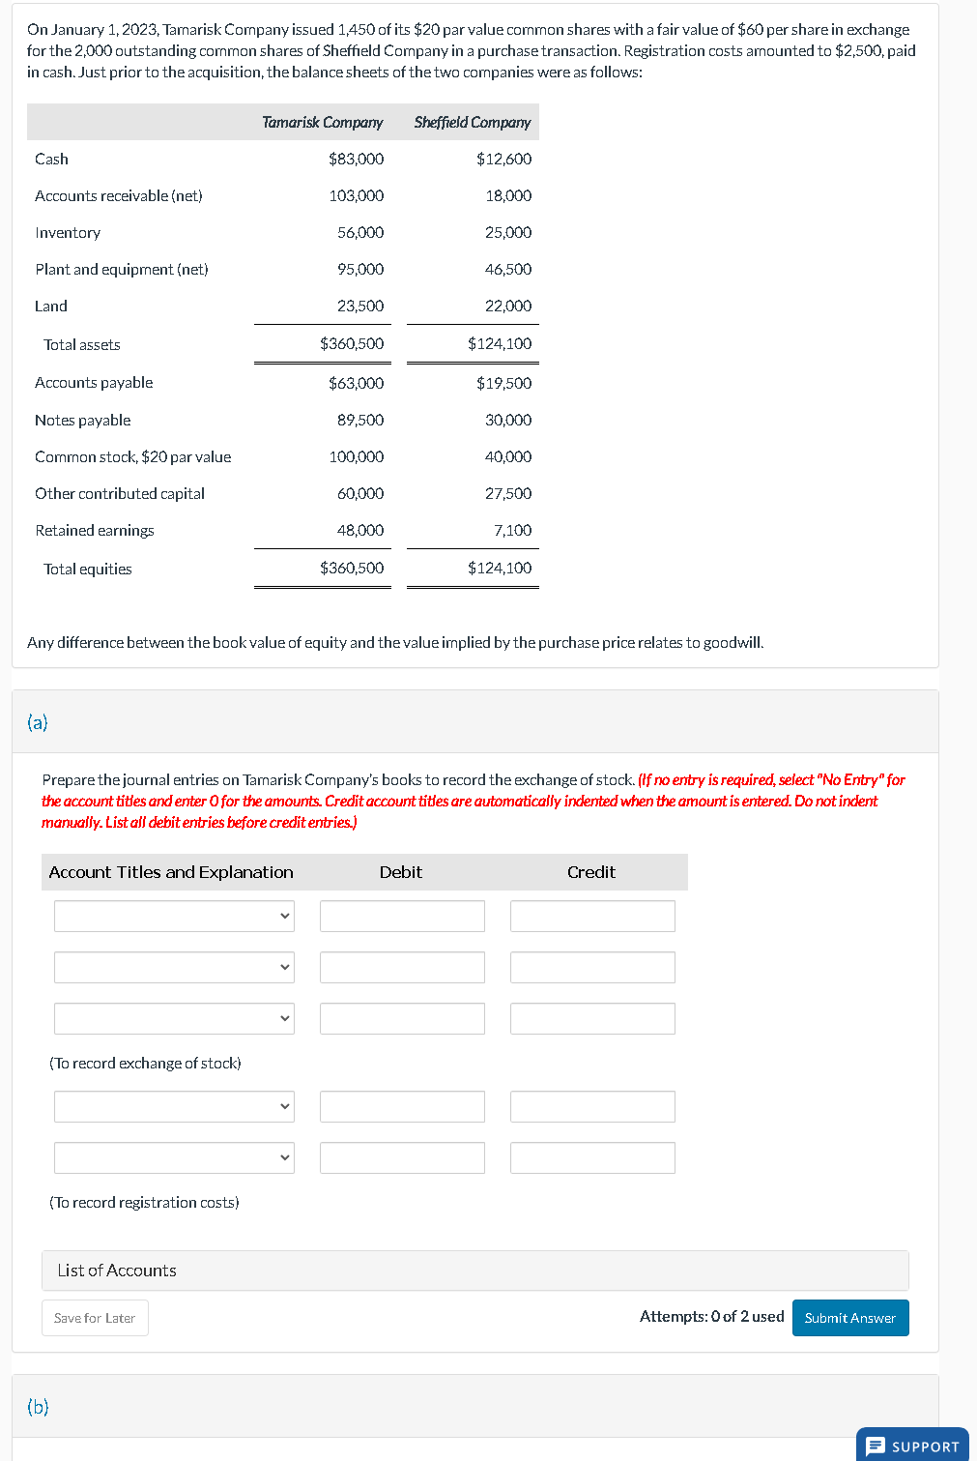This screenshot has height=1461, width=977.
Task: Click the Submit Answer button
Action: click(x=849, y=1317)
